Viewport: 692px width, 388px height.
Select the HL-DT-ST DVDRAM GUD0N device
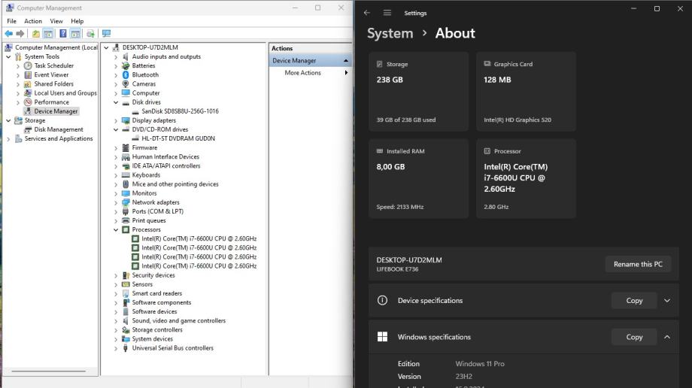click(x=178, y=138)
